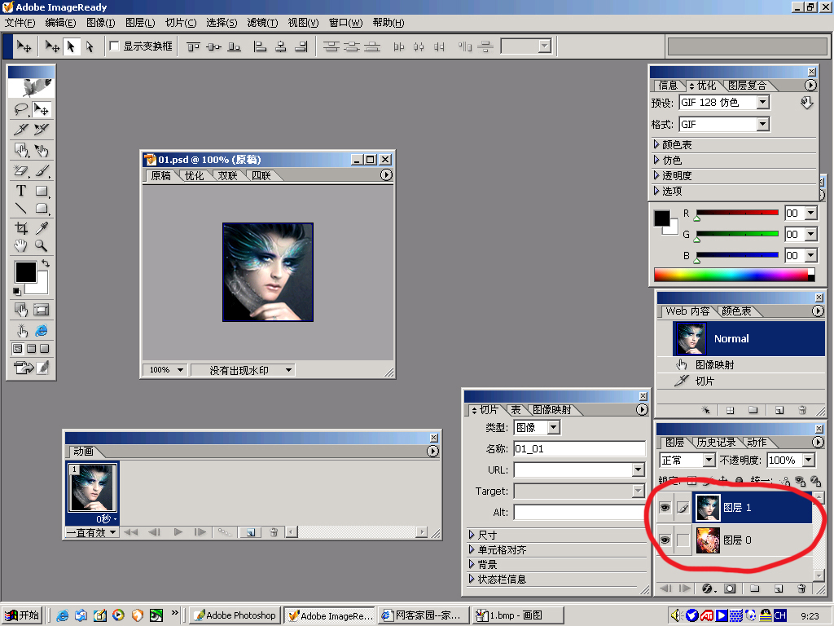This screenshot has height=626, width=834.
Task: Open the 滤镜(T) menu
Action: click(x=262, y=22)
